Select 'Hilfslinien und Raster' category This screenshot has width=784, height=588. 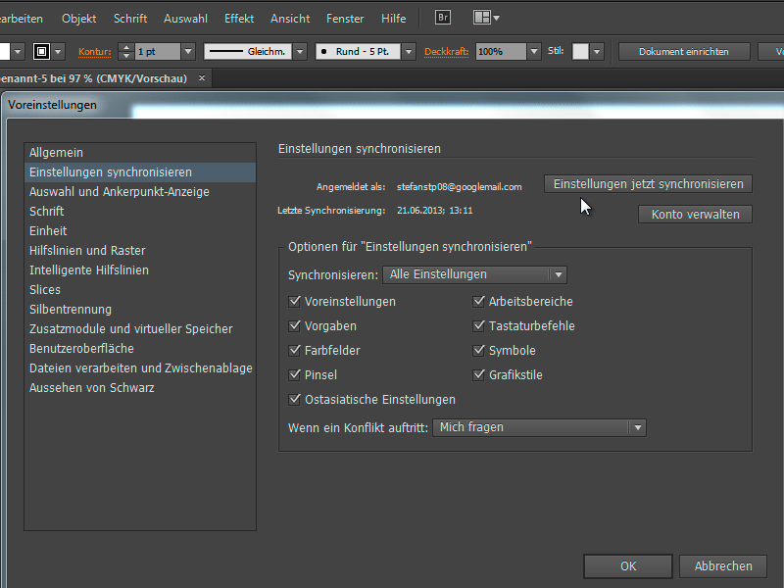click(x=140, y=251)
